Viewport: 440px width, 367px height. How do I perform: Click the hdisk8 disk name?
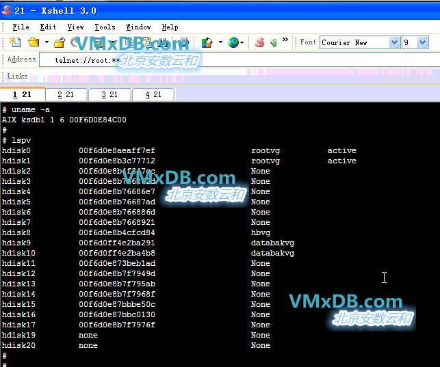click(x=16, y=232)
